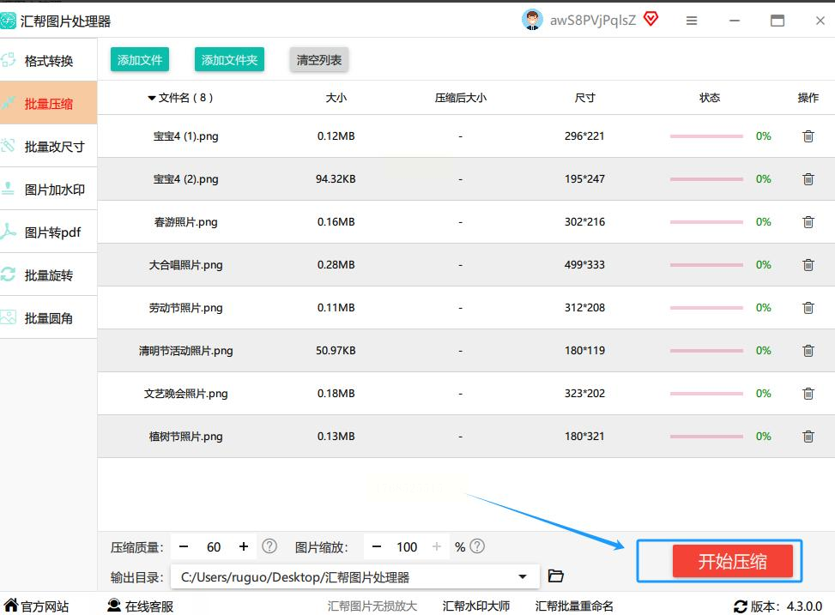
Task: Click the red VIP diamond badge
Action: [x=650, y=20]
